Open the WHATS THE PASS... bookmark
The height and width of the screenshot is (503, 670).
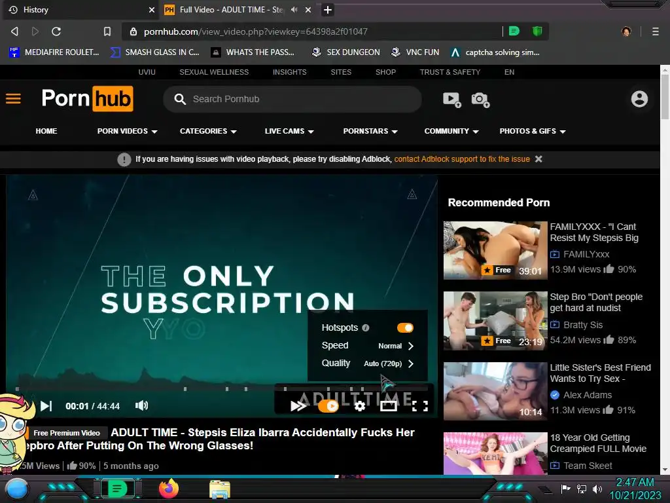(253, 52)
